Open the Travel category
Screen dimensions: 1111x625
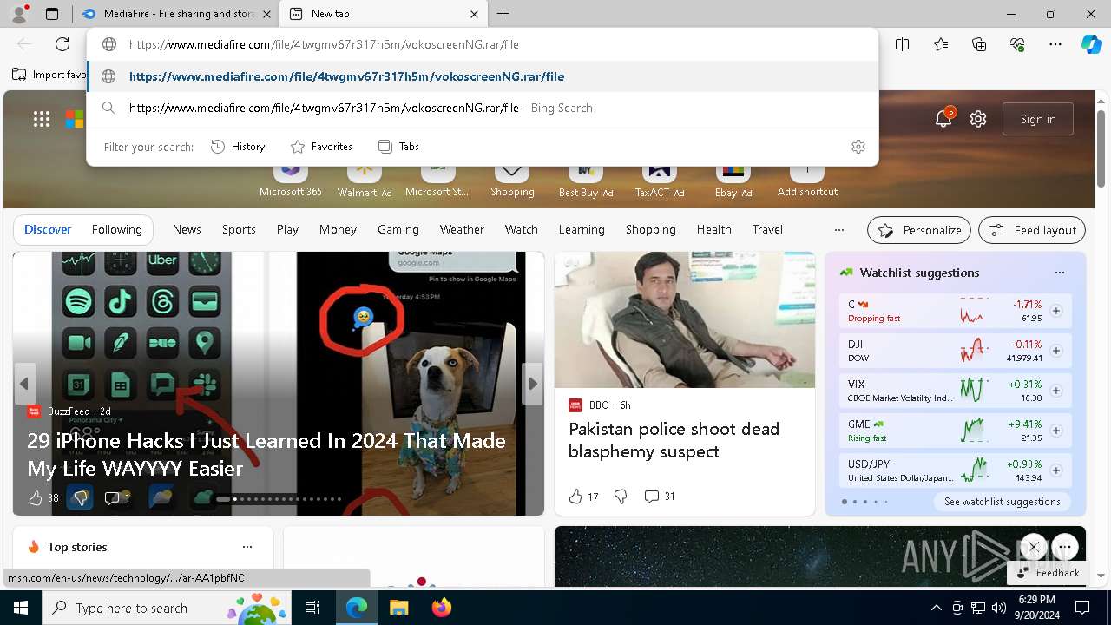click(x=767, y=230)
